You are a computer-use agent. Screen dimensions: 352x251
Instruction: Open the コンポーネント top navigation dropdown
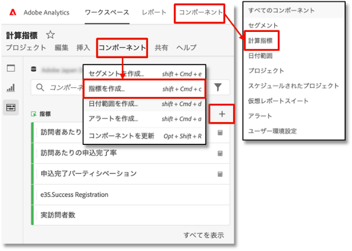pos(198,12)
